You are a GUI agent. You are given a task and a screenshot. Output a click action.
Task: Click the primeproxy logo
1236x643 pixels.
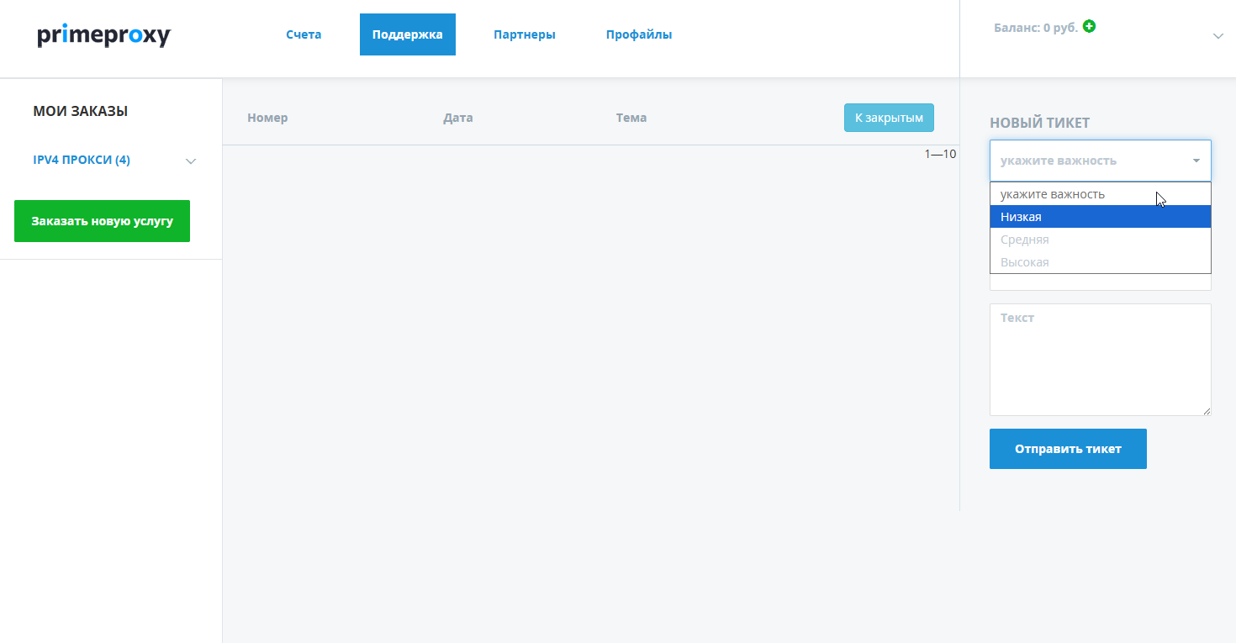pos(103,35)
